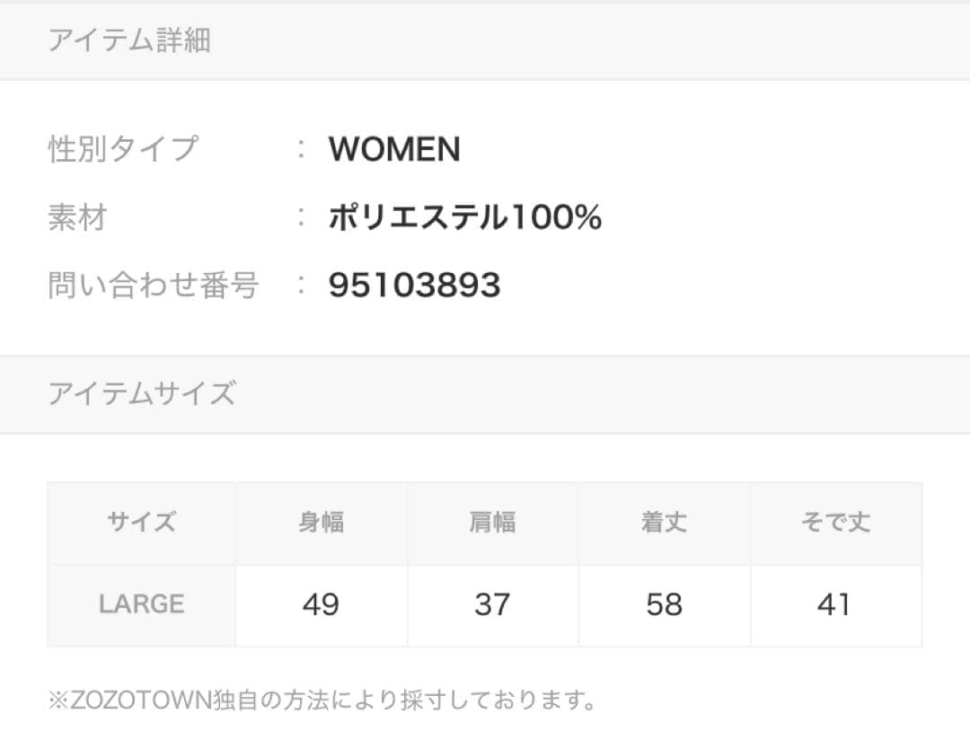Click the 着丈 column header
This screenshot has height=749, width=970.
click(x=664, y=523)
